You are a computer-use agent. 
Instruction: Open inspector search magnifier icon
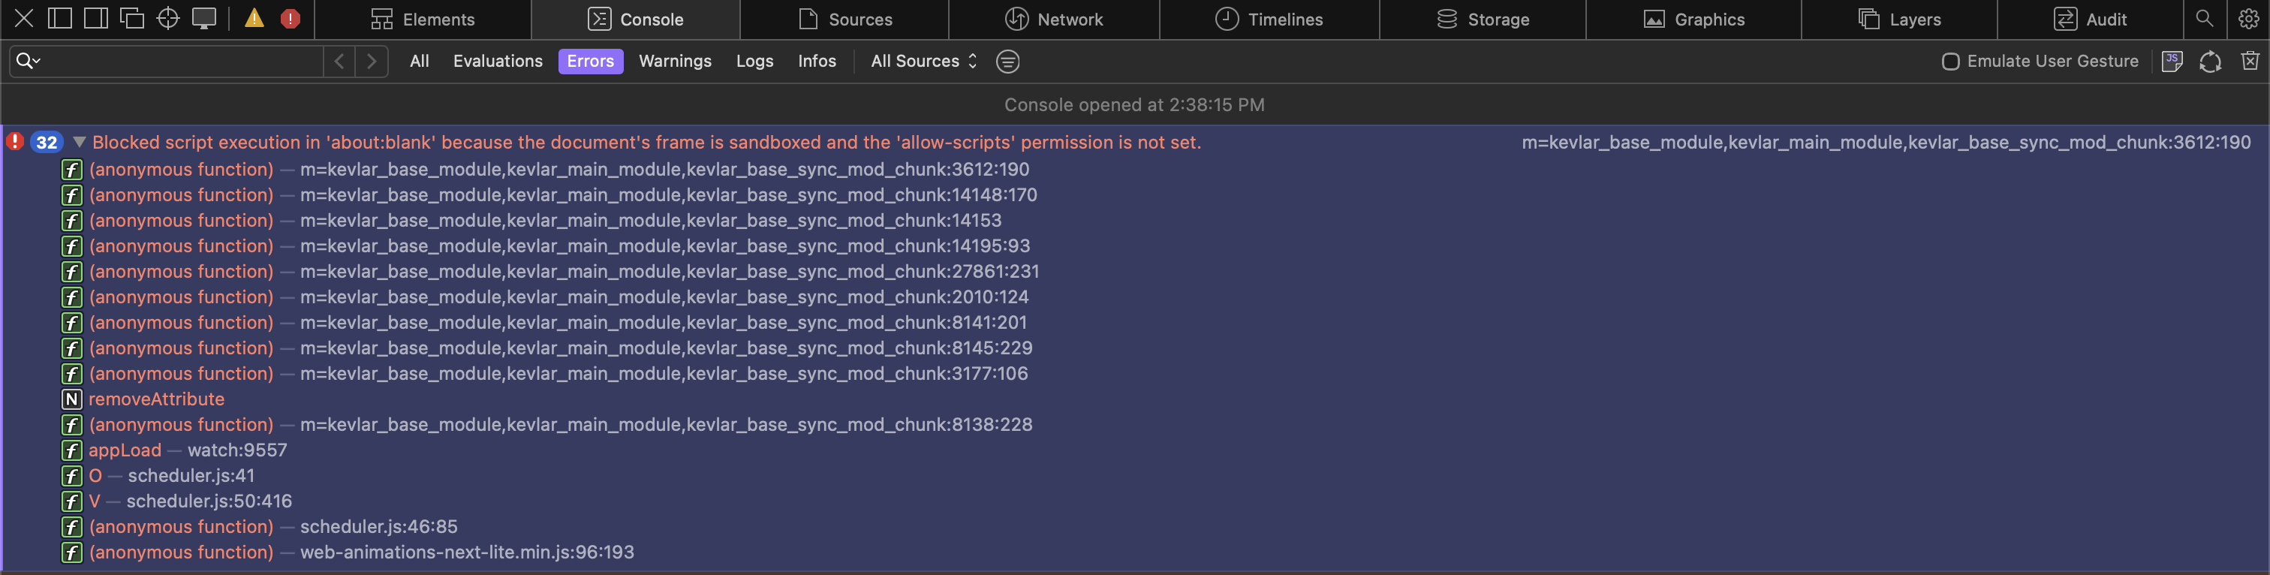pos(2204,19)
